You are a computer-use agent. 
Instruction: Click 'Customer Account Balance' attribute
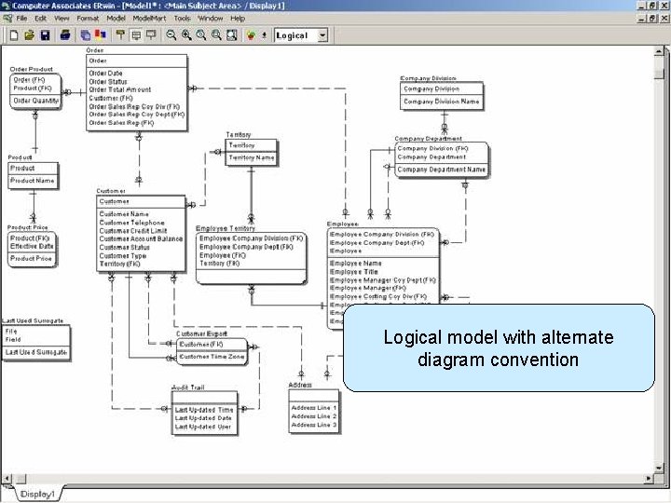141,239
